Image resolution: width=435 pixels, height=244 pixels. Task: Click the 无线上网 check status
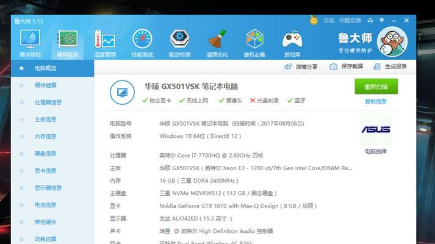click(x=193, y=101)
